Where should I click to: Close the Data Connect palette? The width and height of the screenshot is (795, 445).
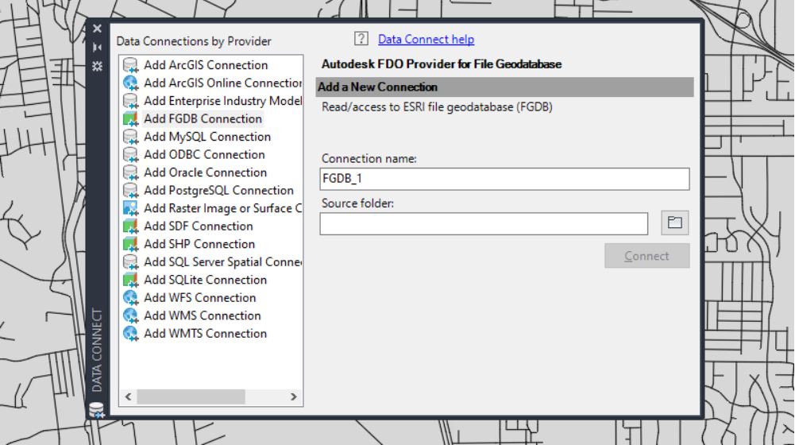click(x=98, y=29)
